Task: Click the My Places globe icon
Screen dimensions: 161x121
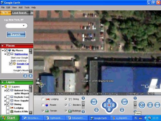Action: tap(10, 50)
